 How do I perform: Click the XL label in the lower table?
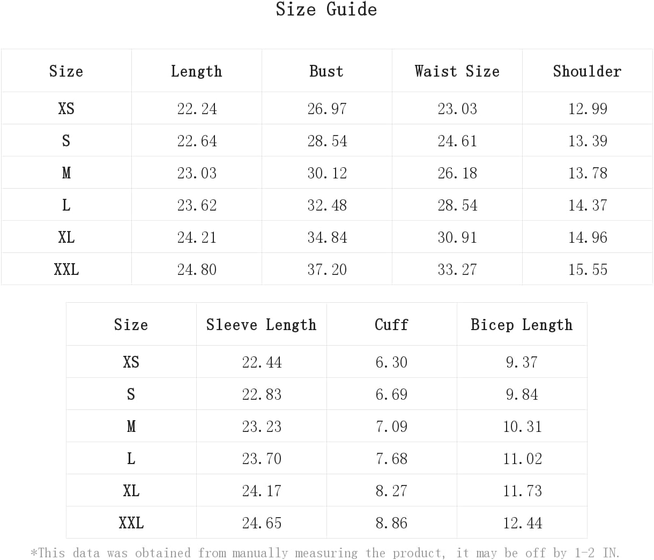131,491
